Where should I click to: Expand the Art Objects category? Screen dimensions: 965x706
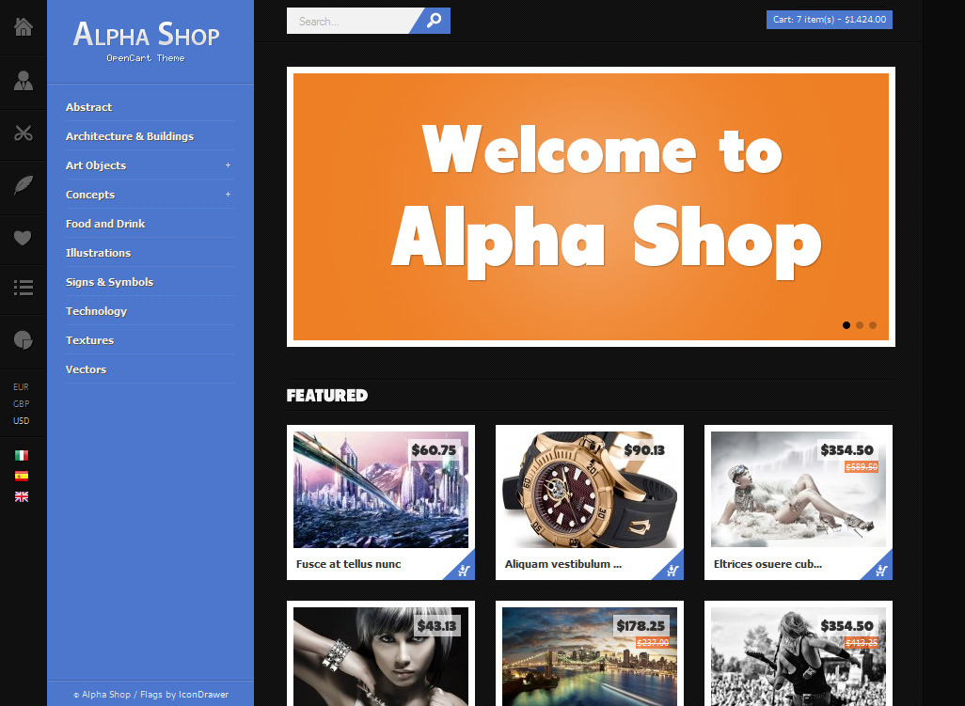pyautogui.click(x=228, y=165)
